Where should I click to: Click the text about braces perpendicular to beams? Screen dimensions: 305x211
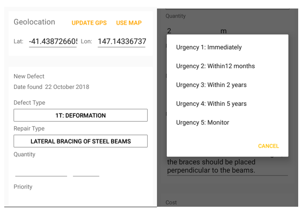click(217, 166)
